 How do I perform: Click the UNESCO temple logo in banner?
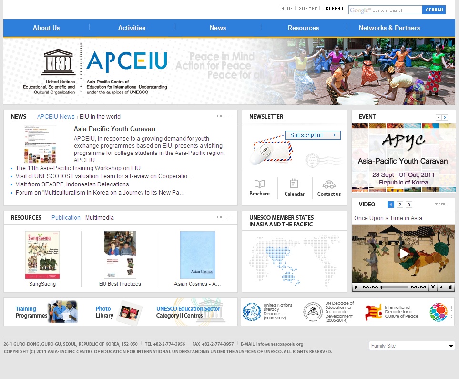coord(58,62)
